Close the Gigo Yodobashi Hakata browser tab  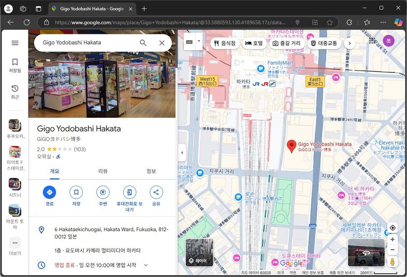(131, 9)
